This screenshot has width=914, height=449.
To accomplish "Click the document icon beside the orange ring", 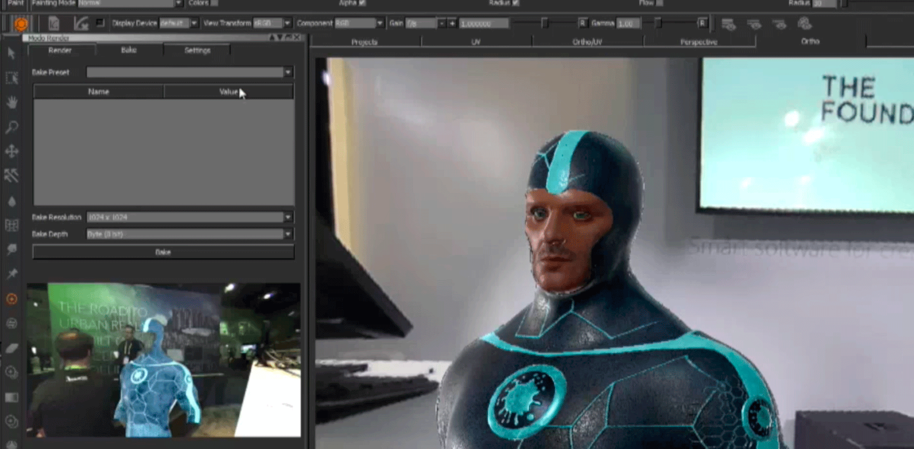I will click(x=53, y=23).
